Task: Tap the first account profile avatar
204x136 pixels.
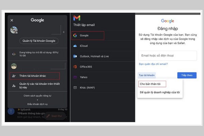Action: pyautogui.click(x=14, y=31)
